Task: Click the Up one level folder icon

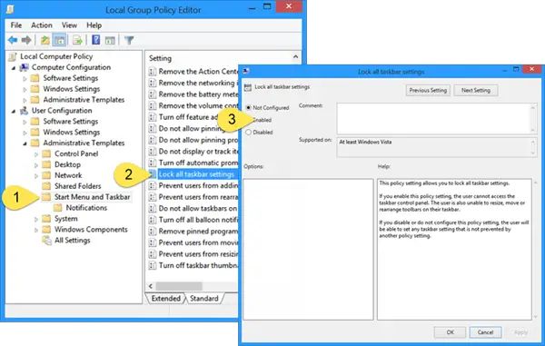Action: [45, 40]
